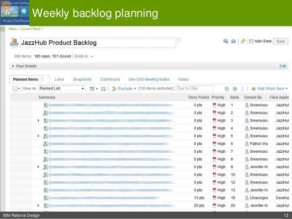292x219 pixels.
Task: Click the collapse all icon
Action: (x=227, y=89)
